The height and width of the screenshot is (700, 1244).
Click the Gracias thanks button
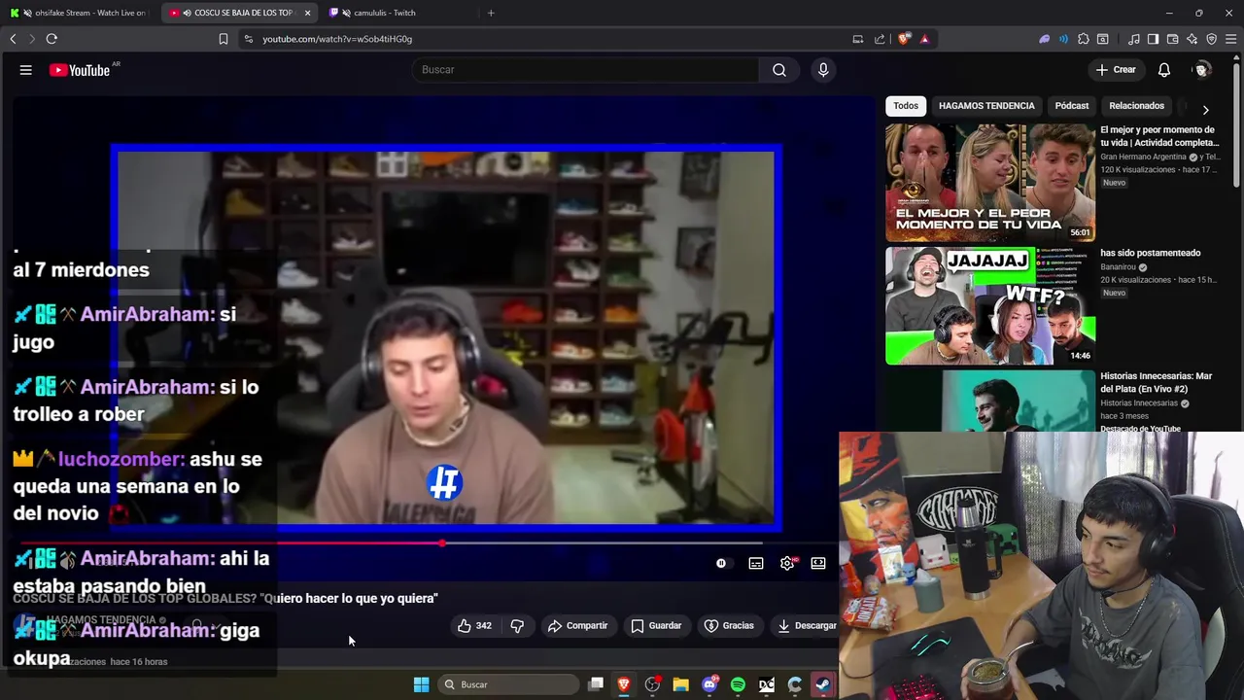point(729,626)
